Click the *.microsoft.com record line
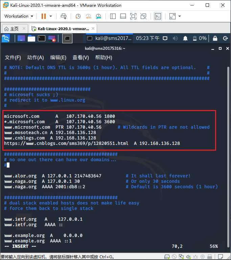This screenshot has width=231, height=260. 60,122
